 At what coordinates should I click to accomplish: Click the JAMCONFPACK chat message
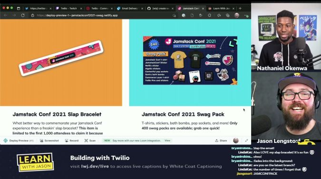click(265, 174)
